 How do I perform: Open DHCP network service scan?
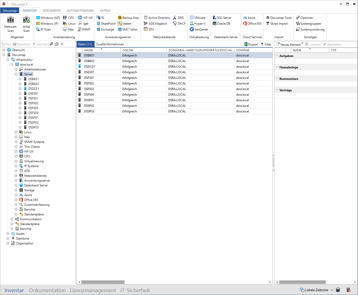point(179,24)
